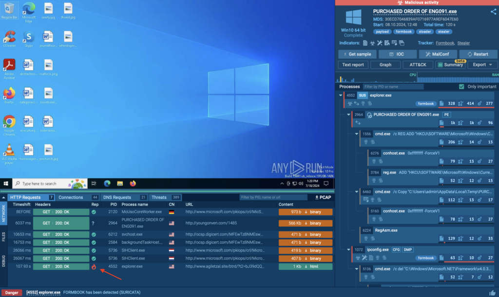Click the Windows Start button in the VM

(x=6, y=184)
